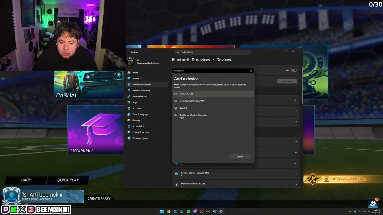Click the Network & internet wifi icon
Image resolution: width=383 pixels, height=215 pixels.
(x=129, y=90)
